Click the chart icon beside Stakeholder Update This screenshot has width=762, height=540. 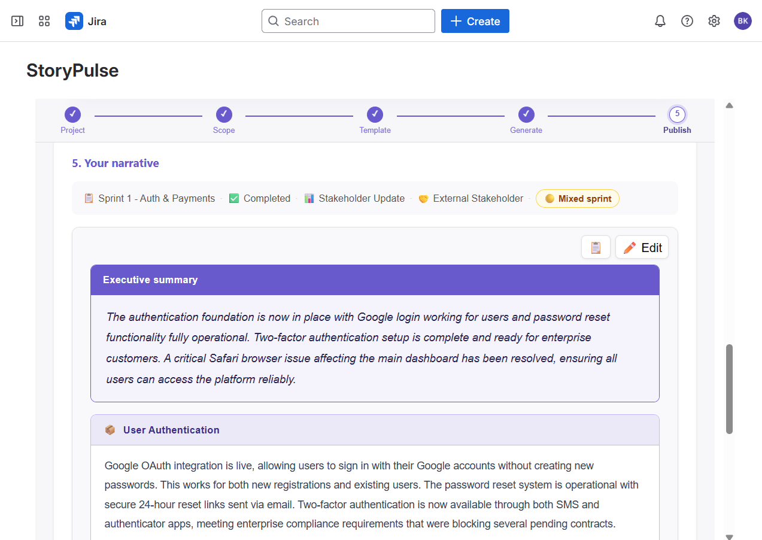[x=309, y=199]
